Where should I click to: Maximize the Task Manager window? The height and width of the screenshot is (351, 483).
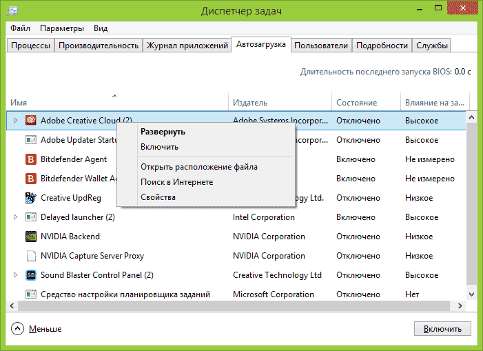coord(438,8)
